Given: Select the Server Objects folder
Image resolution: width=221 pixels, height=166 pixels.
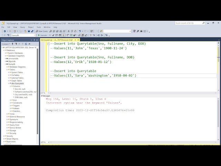Looking at the screenshot, I should (x=12, y=139).
